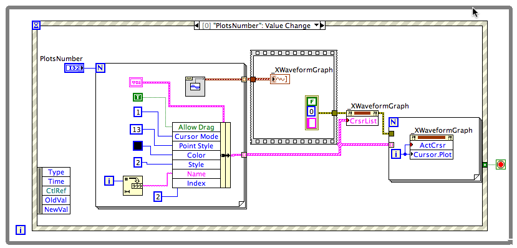The height and width of the screenshot is (248, 517).
Task: Select the event timeout hourglass terminal
Action: coord(36,25)
